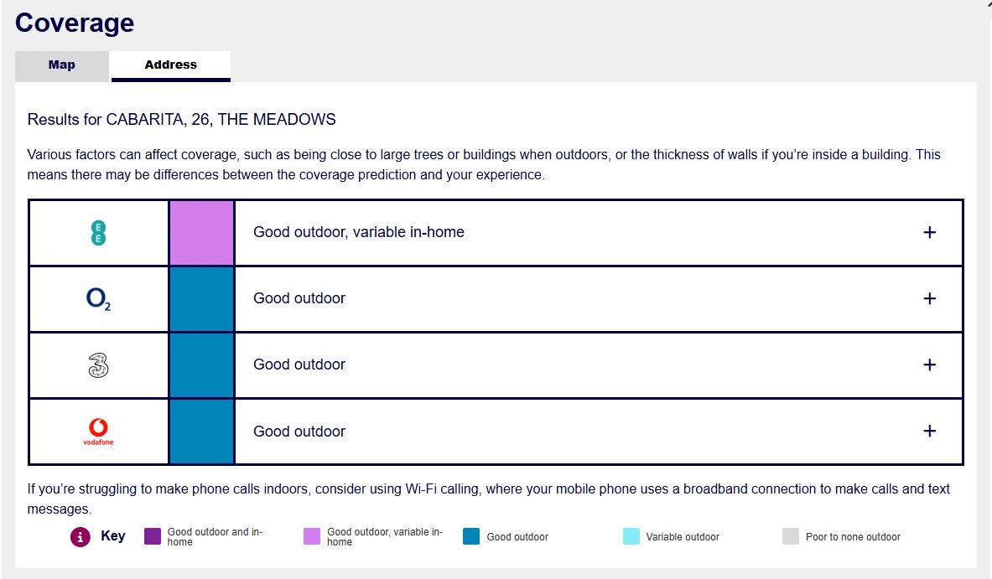
Task: Click the Three network logo
Action: click(x=98, y=364)
